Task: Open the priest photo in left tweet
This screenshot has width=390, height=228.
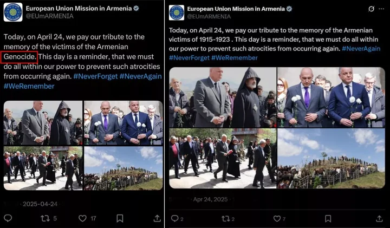Action: (x=43, y=123)
